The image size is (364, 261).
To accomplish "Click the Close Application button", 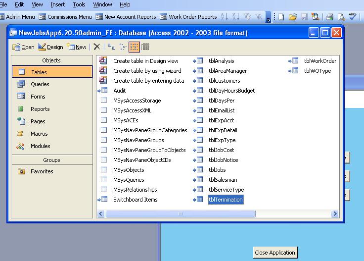I will click(x=275, y=253).
